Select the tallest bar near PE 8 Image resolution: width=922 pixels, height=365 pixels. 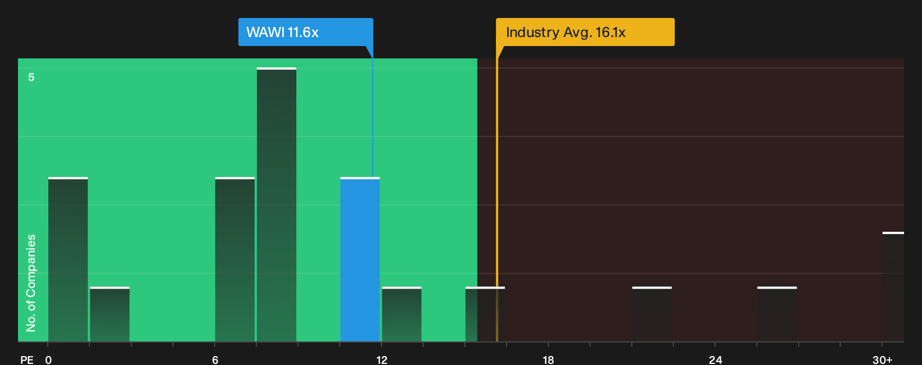(x=277, y=204)
